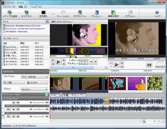Image resolution: width=167 pixels, height=129 pixels.
Task: Open the スタイル dropdown showing タイムライン
Action: pyautogui.click(x=34, y=89)
